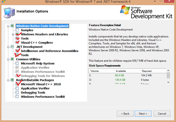Check Debugging Tools under Redistributable Packages
The height and width of the screenshot is (122, 176).
click(x=17, y=93)
